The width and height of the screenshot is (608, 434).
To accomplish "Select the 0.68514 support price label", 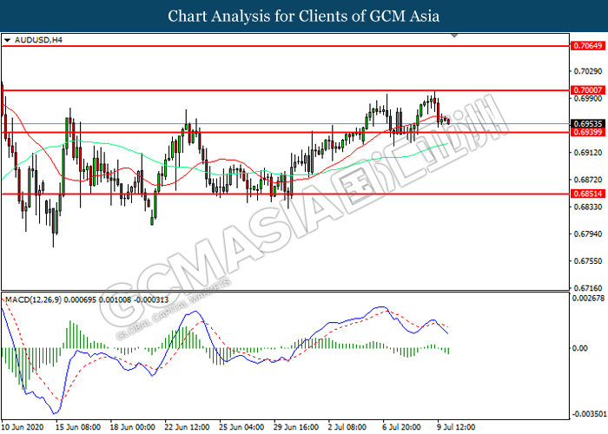I will click(588, 194).
